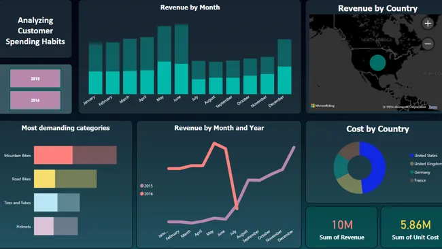Click the December bar in Revenue by Month

pyautogui.click(x=284, y=67)
